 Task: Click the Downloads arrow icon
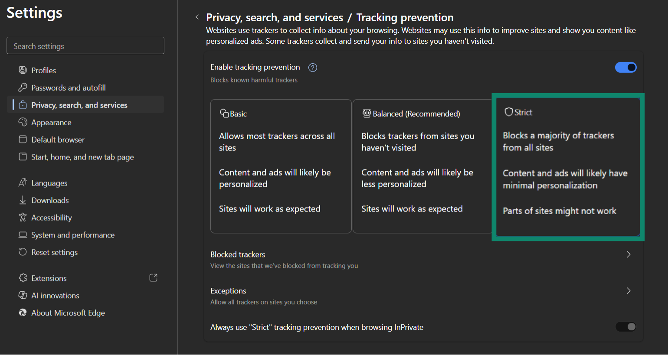coord(23,200)
